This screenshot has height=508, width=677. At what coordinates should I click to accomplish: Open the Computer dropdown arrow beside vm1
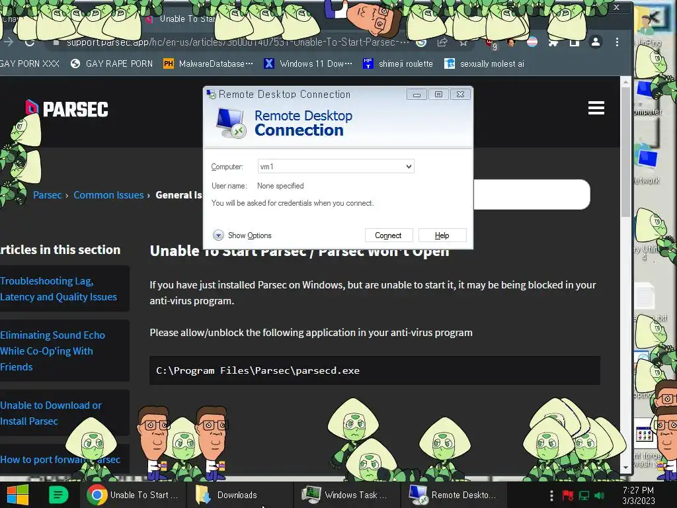(x=409, y=166)
